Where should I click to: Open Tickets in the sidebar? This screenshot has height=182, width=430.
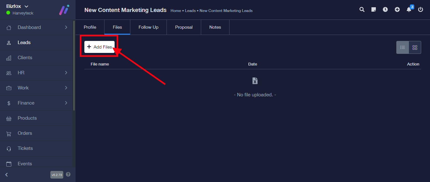click(25, 148)
